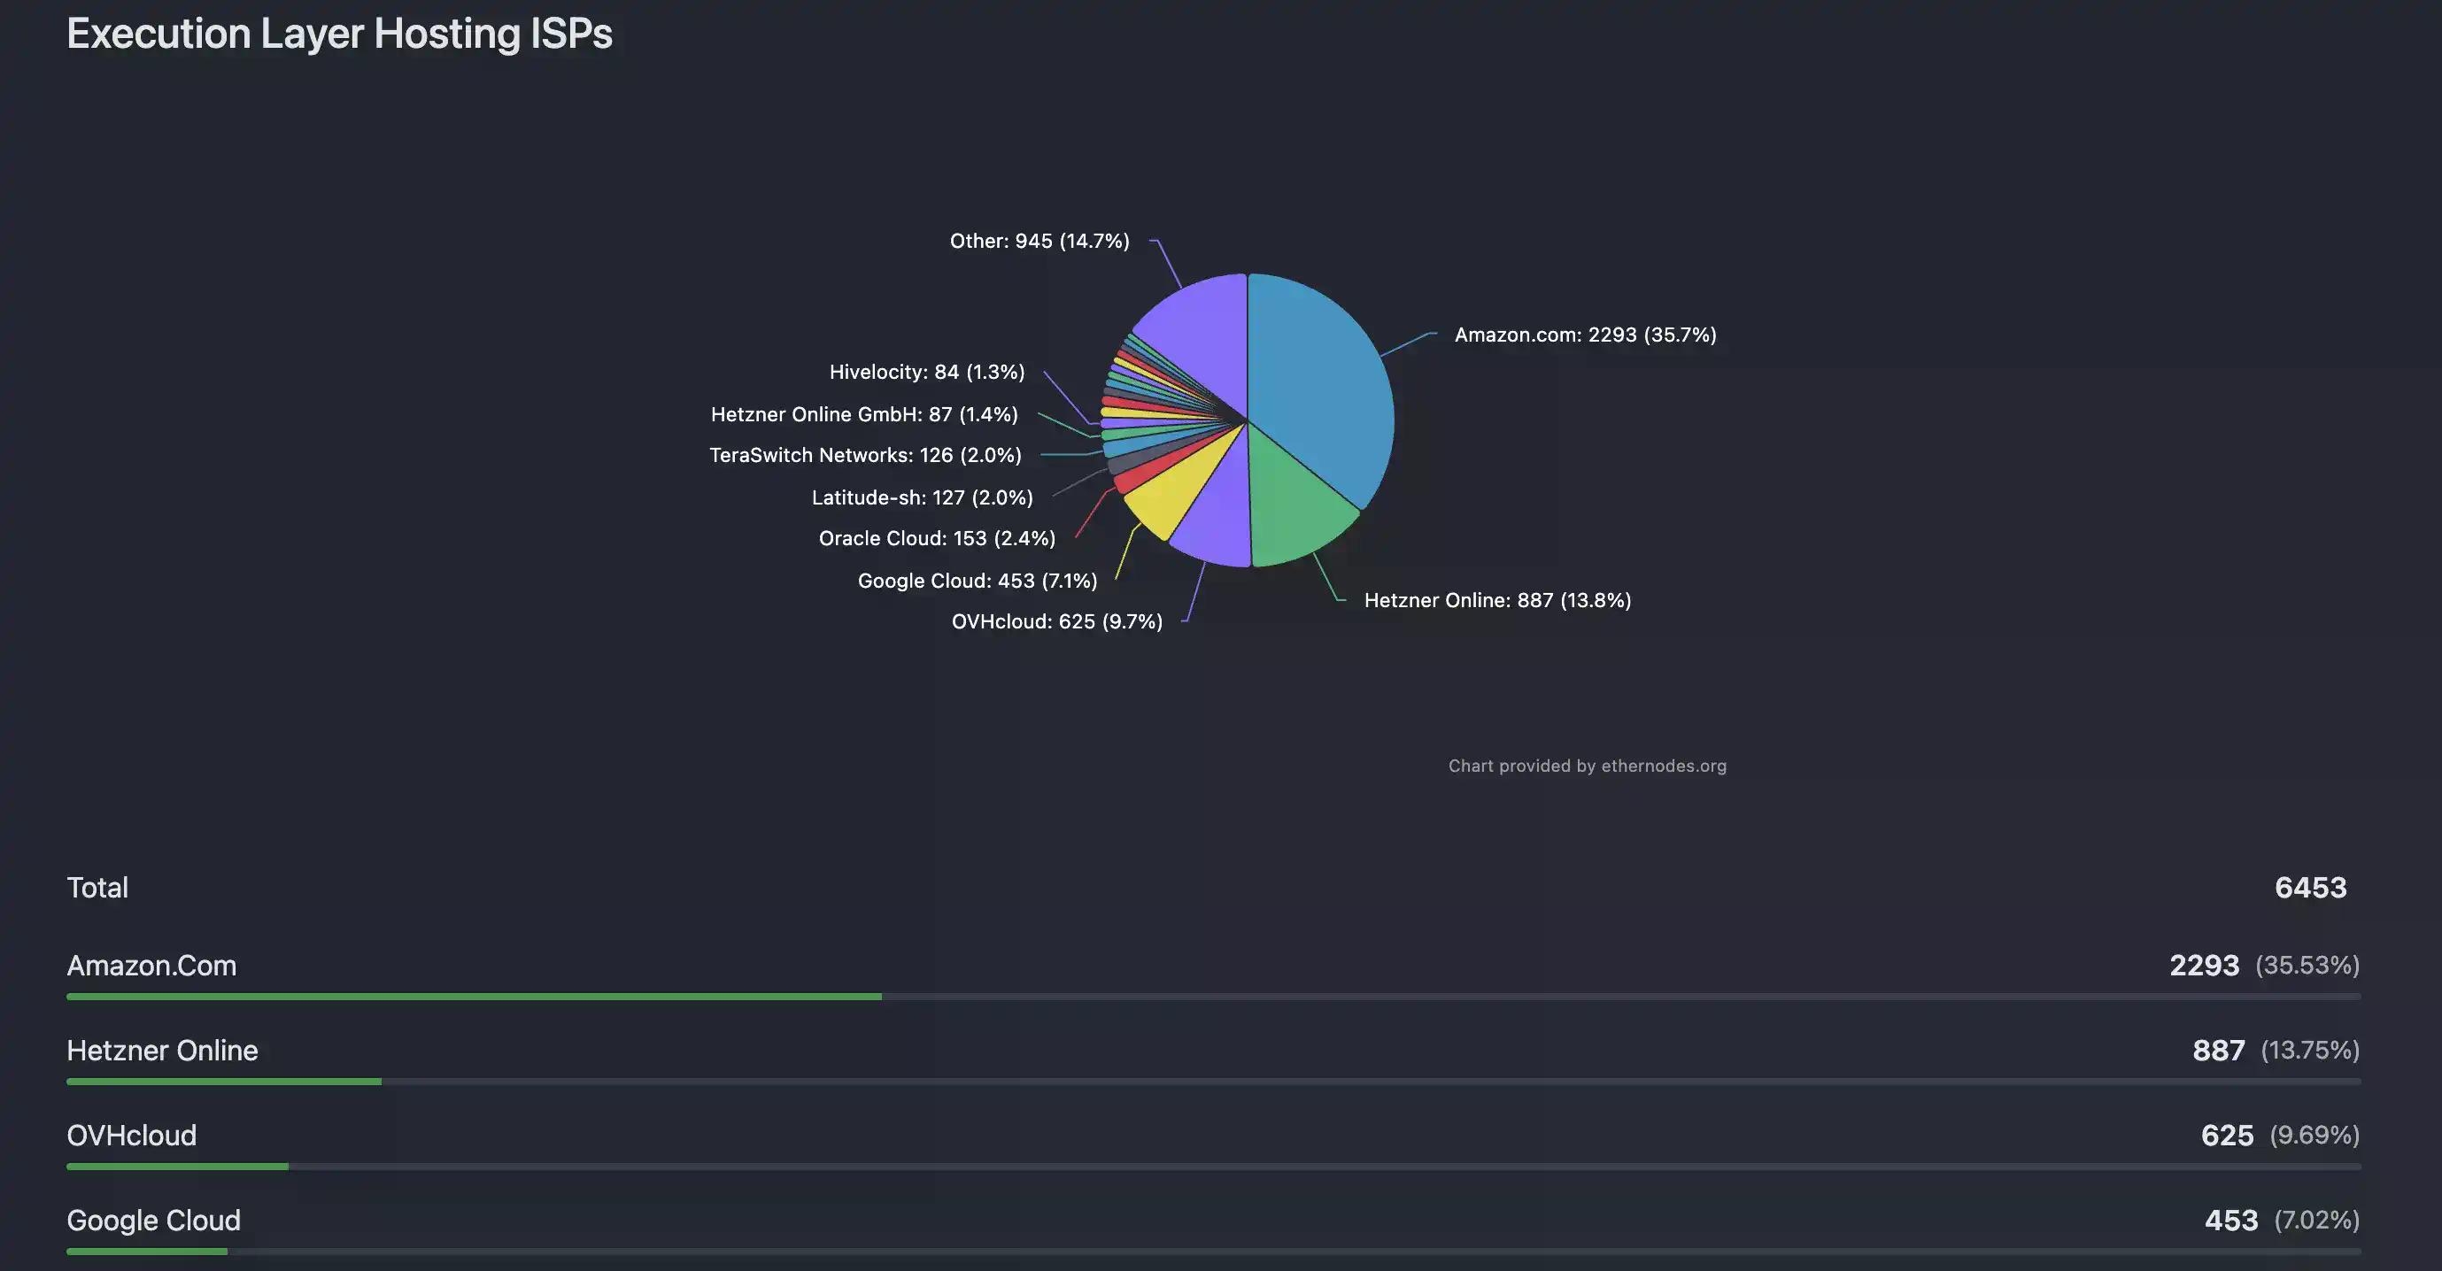Click the "Google Cloud: 453 (7.1%)" chart label

pos(977,580)
